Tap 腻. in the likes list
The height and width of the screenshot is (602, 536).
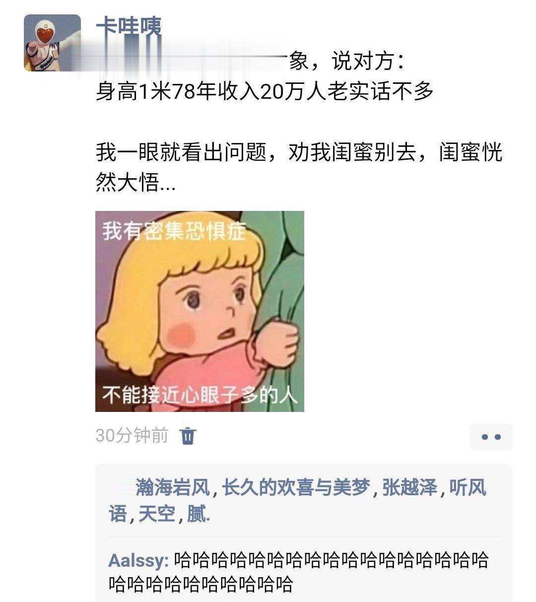199,513
